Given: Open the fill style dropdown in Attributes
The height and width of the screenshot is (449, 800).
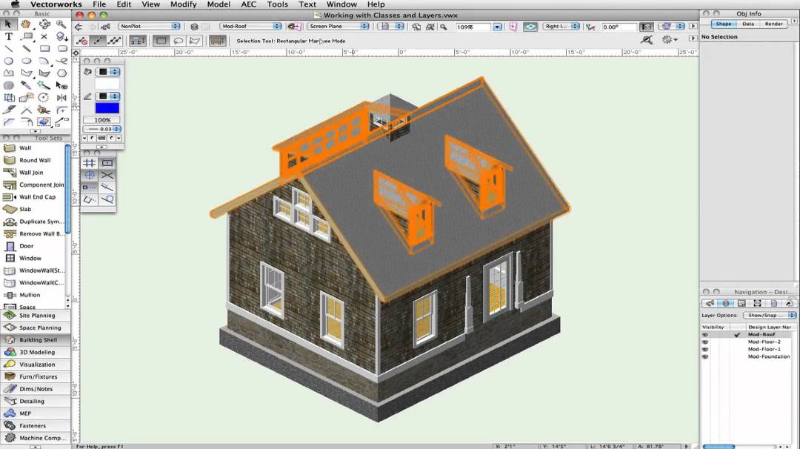Looking at the screenshot, I should click(107, 72).
